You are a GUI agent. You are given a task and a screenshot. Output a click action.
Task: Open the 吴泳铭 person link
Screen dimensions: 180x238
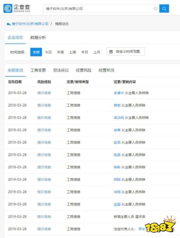(x=118, y=118)
